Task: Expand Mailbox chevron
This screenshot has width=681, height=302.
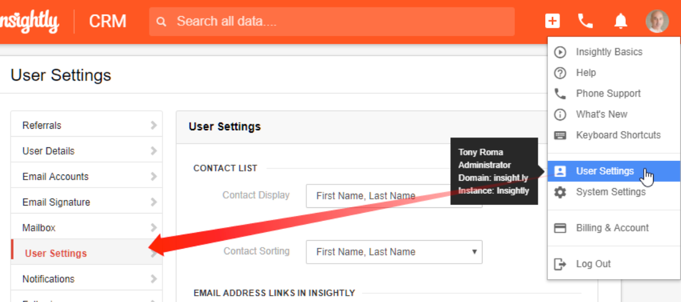Action: [153, 228]
